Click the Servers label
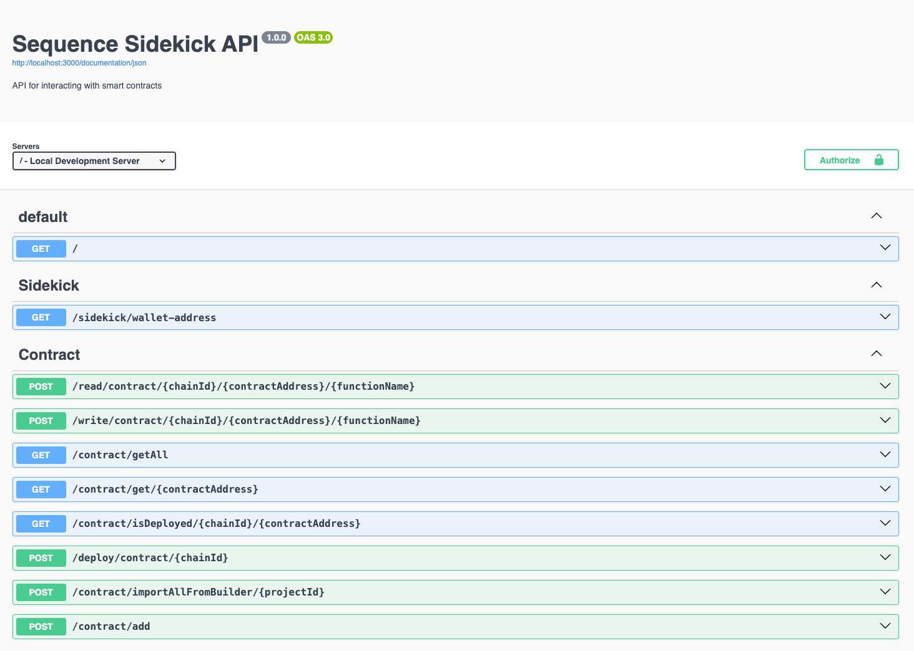Image resolution: width=914 pixels, height=651 pixels. (x=26, y=147)
